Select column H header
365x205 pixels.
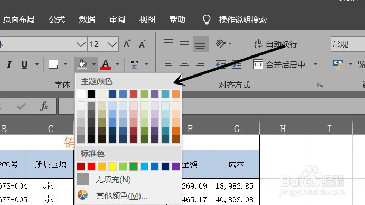[x=283, y=128]
